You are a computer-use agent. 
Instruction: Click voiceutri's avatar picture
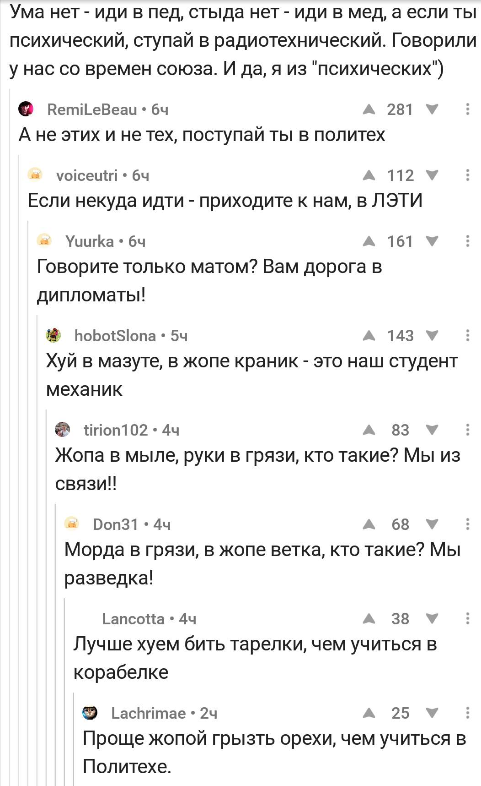click(x=35, y=175)
